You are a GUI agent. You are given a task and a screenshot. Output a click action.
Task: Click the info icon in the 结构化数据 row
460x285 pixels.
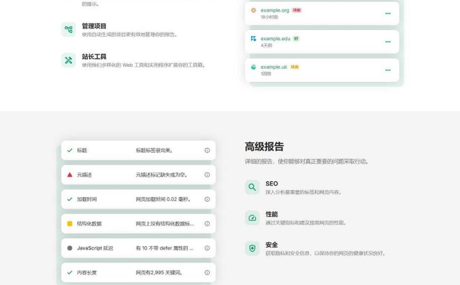207,224
